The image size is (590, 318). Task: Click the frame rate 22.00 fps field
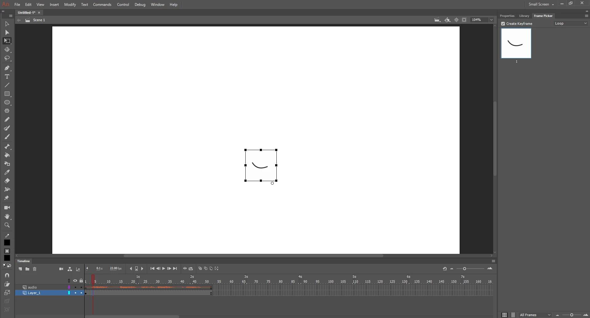pos(116,269)
